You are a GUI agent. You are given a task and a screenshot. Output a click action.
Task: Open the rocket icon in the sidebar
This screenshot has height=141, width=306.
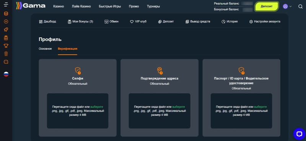pos(6,30)
